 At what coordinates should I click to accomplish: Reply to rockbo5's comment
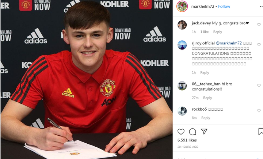tap(206, 118)
